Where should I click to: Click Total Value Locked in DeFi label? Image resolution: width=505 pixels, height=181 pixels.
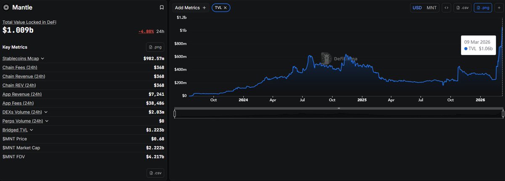pos(29,22)
